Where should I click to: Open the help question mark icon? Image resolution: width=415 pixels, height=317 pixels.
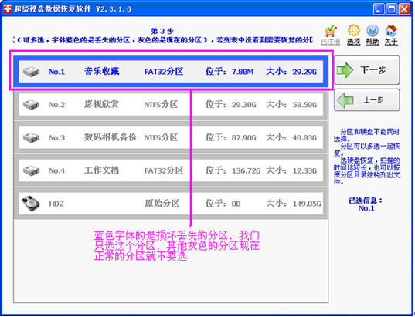[372, 31]
